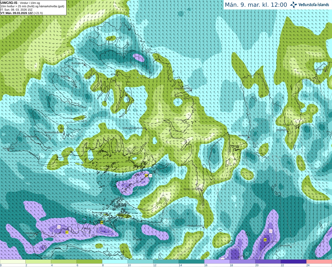This screenshot has height=267, width=332.
Task: Click the Hveravellir place label
Action: point(285,245)
